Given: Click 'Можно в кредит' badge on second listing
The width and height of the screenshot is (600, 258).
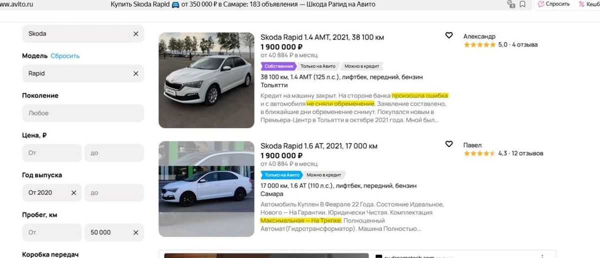Looking at the screenshot, I should [x=324, y=174].
